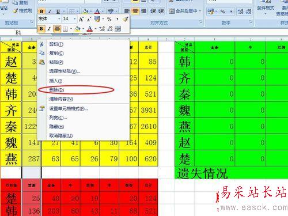The image size is (288, 216).
Task: Click the ribbon Format Painter (格式刷) button
Action: pos(22,11)
